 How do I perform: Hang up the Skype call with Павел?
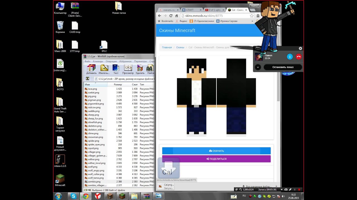(299, 57)
